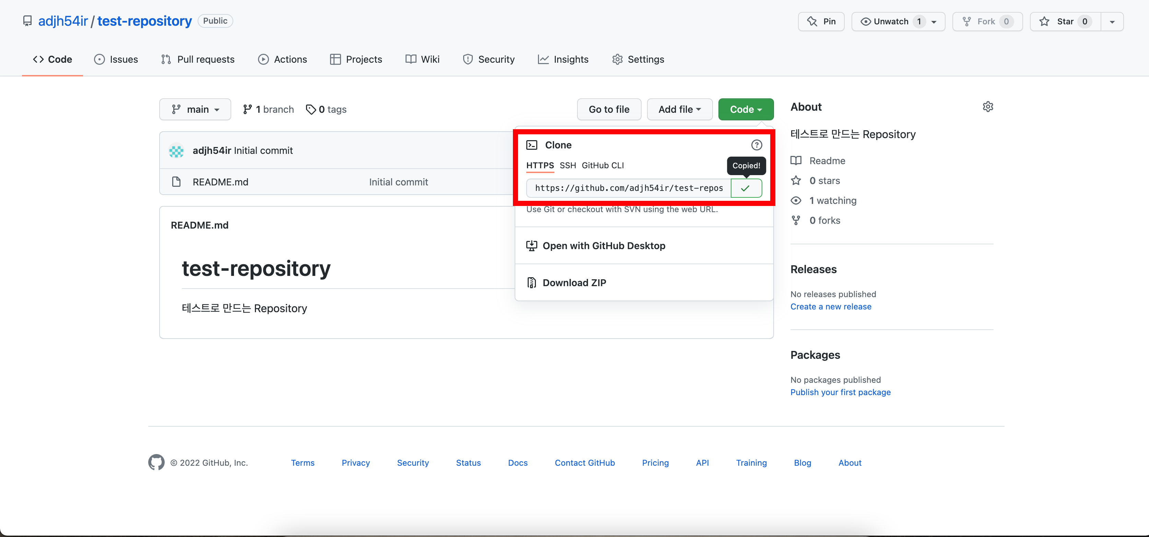Click Download ZIP option
Screen dimensions: 1149x537
[x=574, y=282]
